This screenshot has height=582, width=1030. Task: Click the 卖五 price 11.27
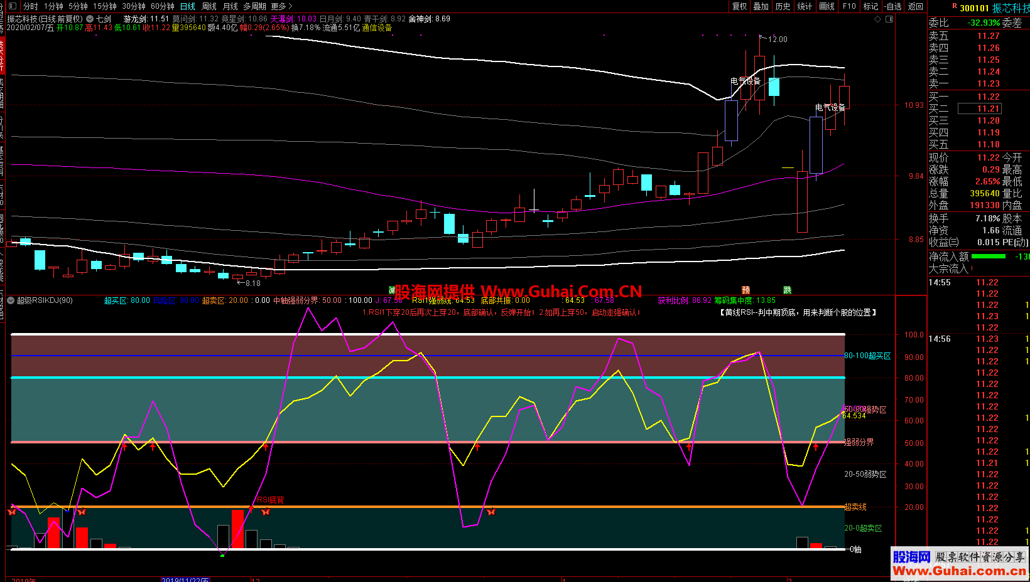[x=988, y=36]
